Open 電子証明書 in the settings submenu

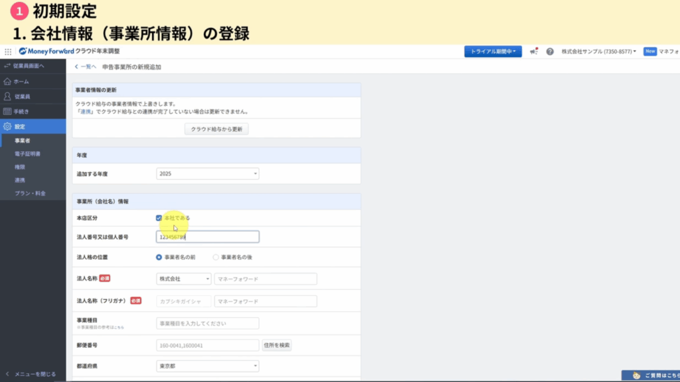click(x=27, y=154)
